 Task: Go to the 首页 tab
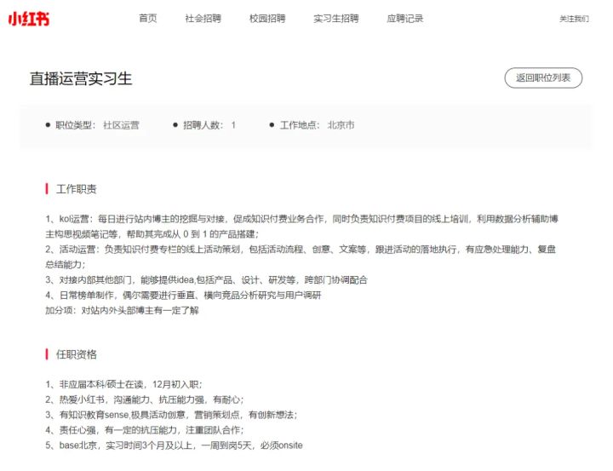click(x=148, y=18)
